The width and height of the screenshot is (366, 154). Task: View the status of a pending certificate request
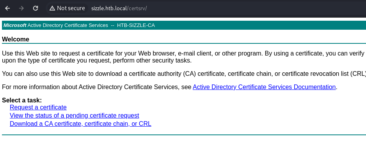pyautogui.click(x=74, y=115)
